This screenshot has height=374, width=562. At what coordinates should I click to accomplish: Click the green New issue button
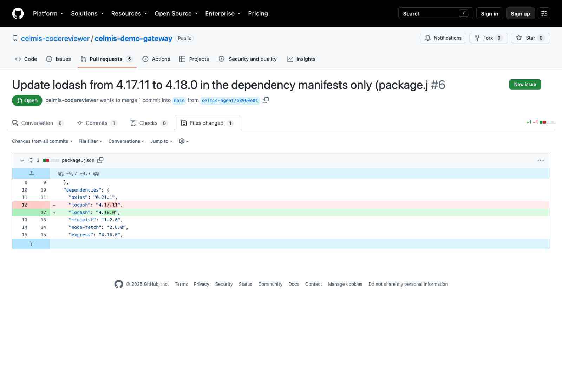point(525,85)
